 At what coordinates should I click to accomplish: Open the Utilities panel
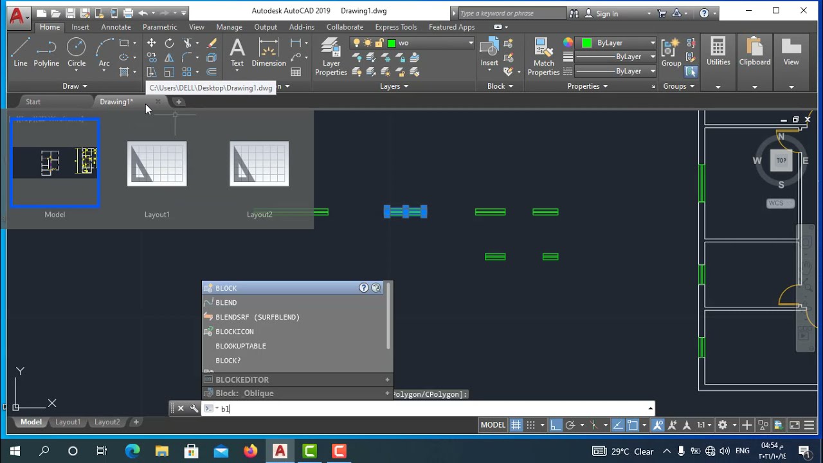718,52
